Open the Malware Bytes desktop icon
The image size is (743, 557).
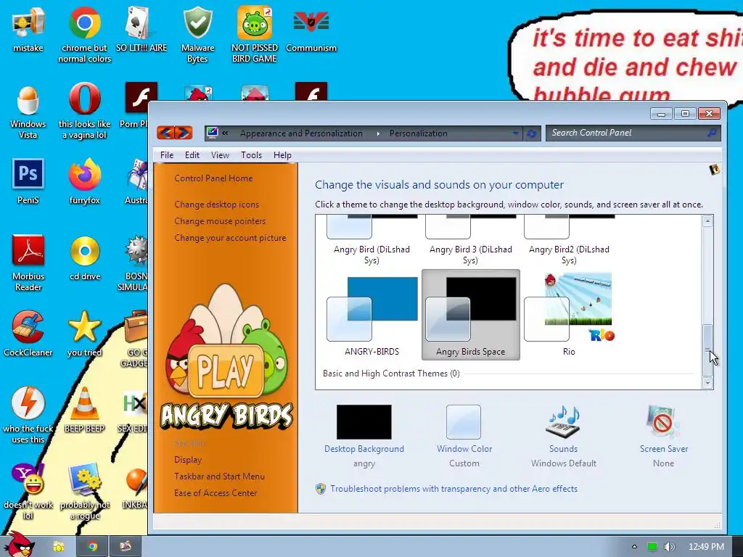coord(197,36)
